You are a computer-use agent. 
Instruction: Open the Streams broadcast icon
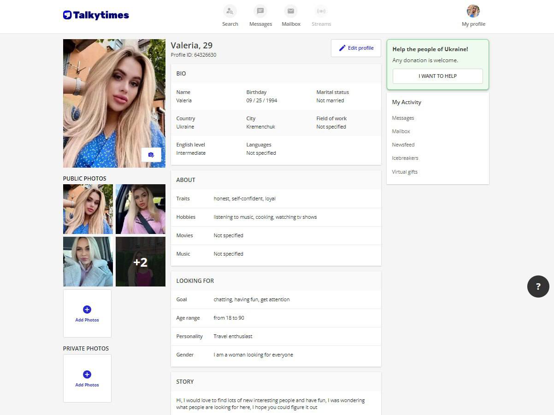click(x=321, y=11)
